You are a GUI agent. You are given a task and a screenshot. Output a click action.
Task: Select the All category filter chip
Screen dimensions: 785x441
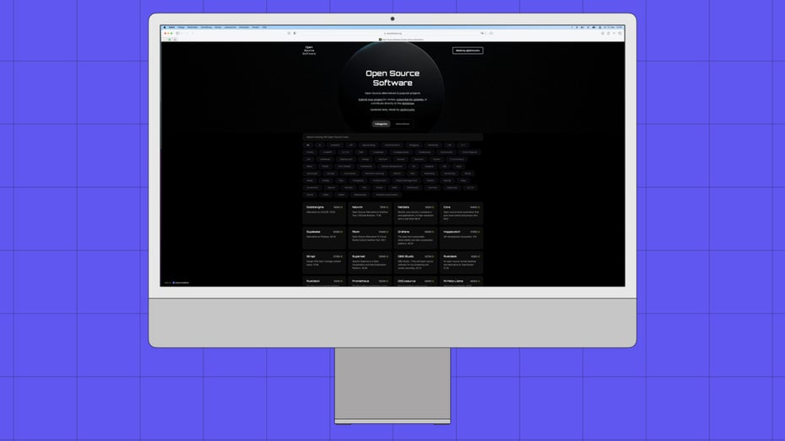(308, 144)
